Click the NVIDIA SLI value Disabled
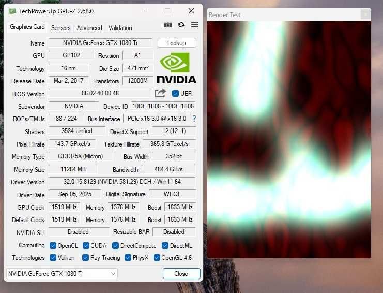This screenshot has height=293, width=383. pyautogui.click(x=78, y=232)
